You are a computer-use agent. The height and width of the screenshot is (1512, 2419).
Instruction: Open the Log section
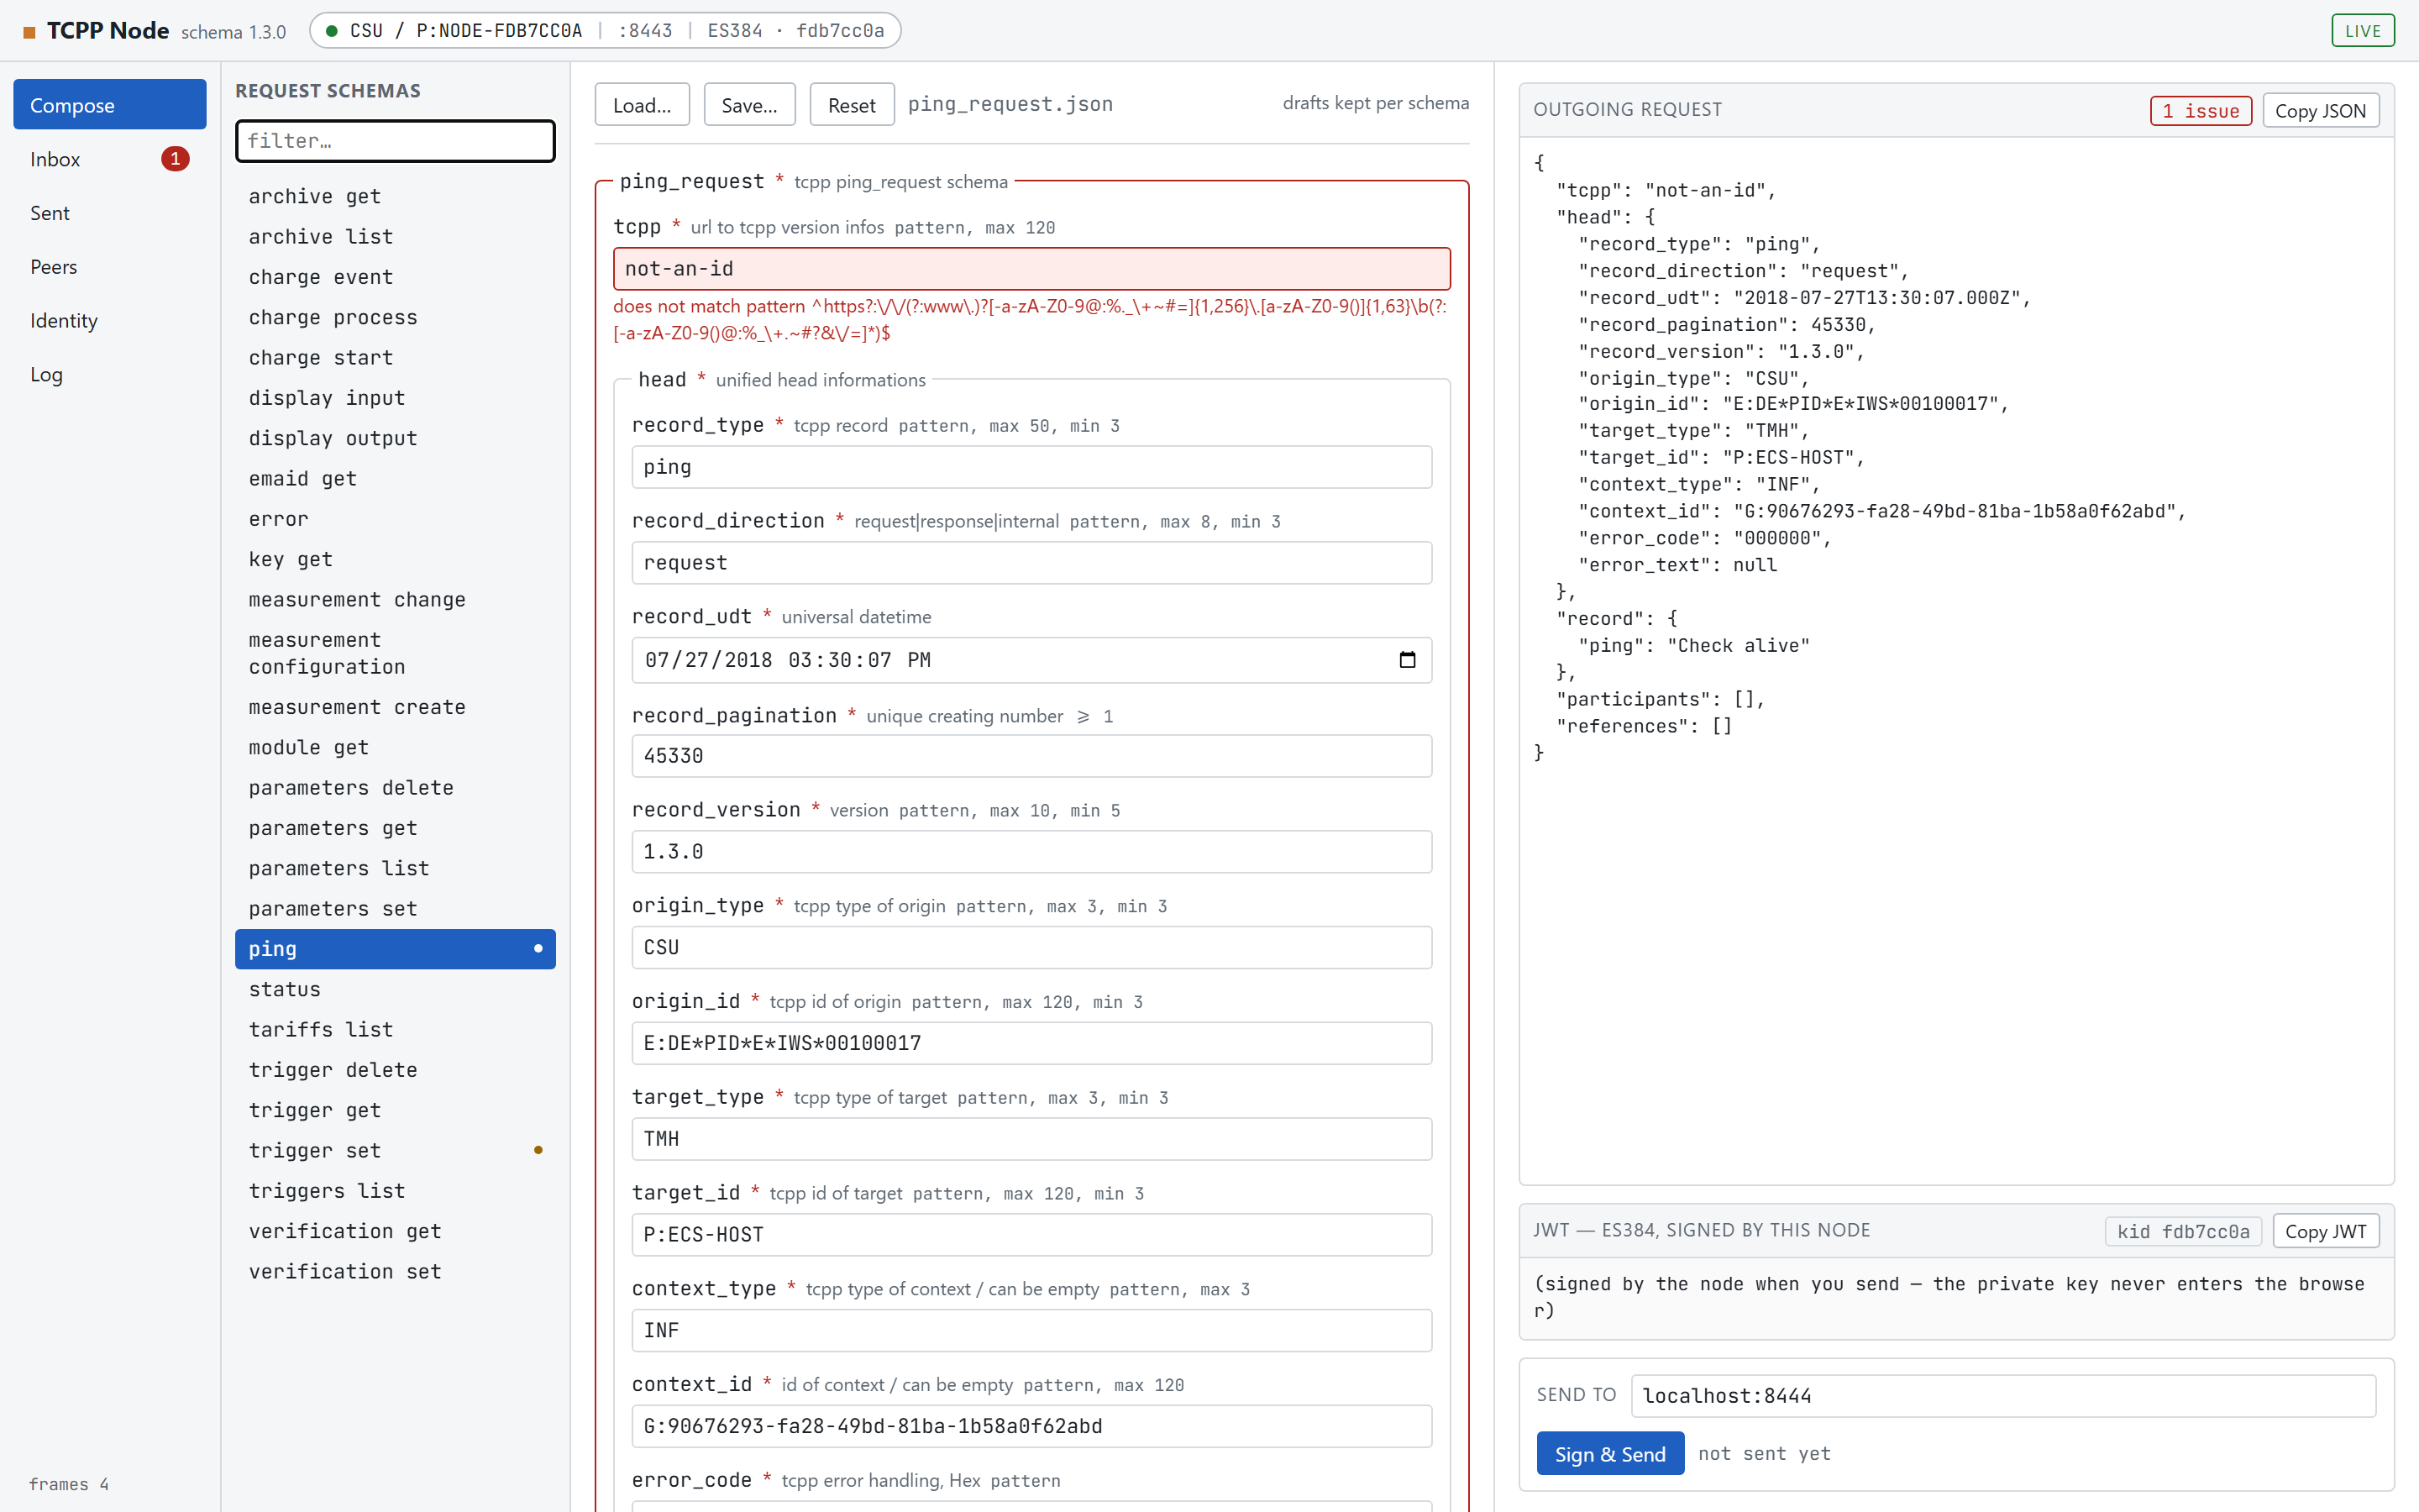[x=110, y=375]
